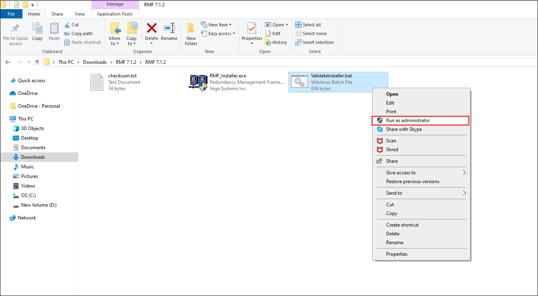Image resolution: width=538 pixels, height=296 pixels.
Task: Choose Run as administrator from context menu
Action: (408, 120)
